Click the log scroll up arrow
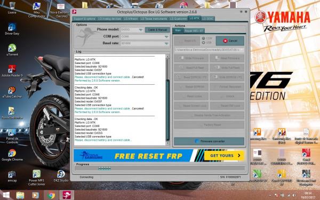The image size is (320, 200). [167, 56]
